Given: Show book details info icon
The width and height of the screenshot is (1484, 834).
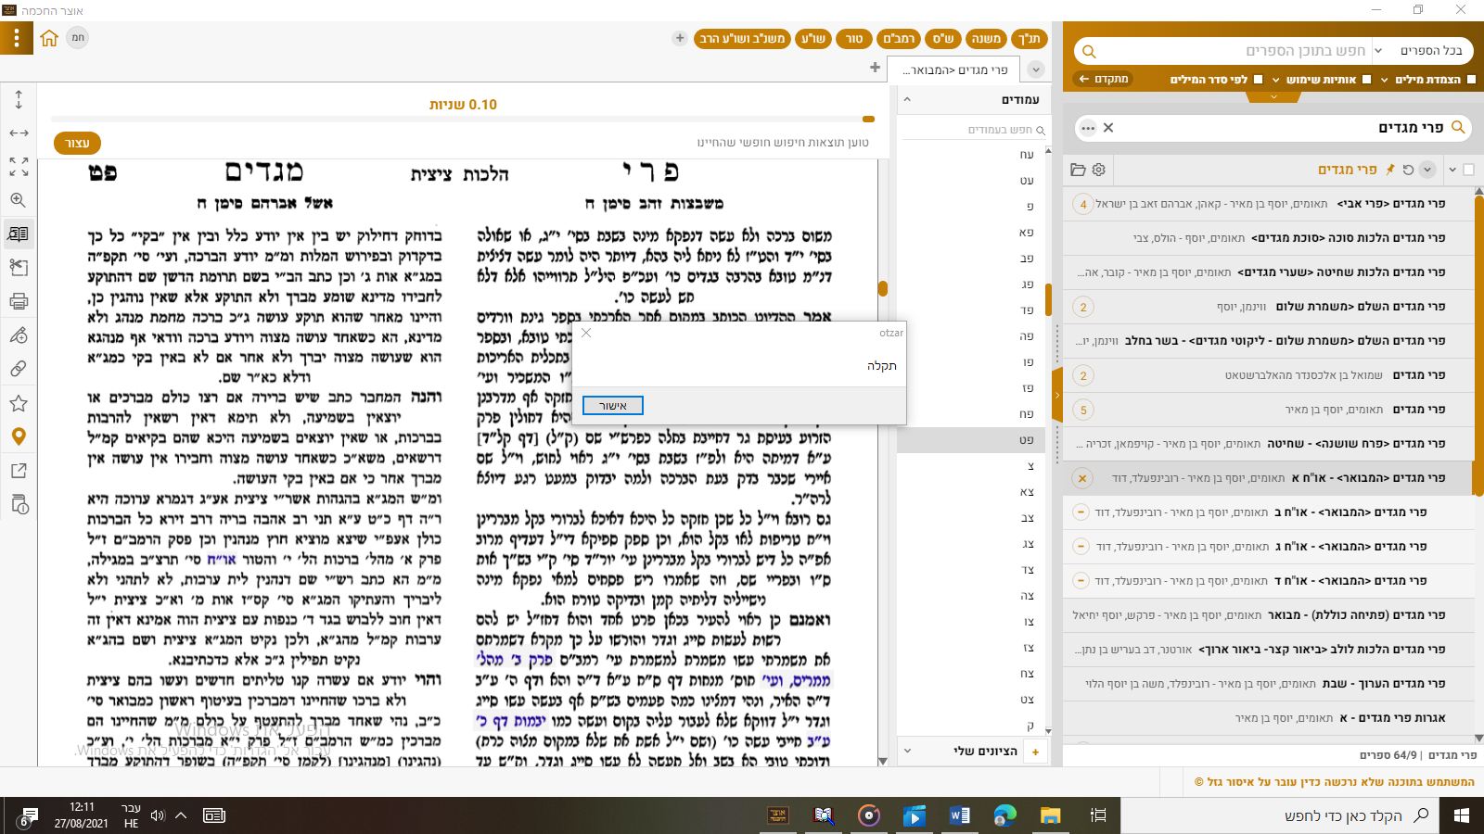Looking at the screenshot, I should [19, 504].
